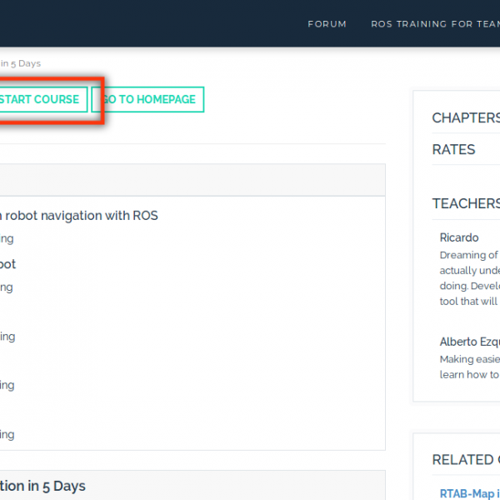Click the START COURSE button
This screenshot has width=500, height=500.
tap(40, 99)
